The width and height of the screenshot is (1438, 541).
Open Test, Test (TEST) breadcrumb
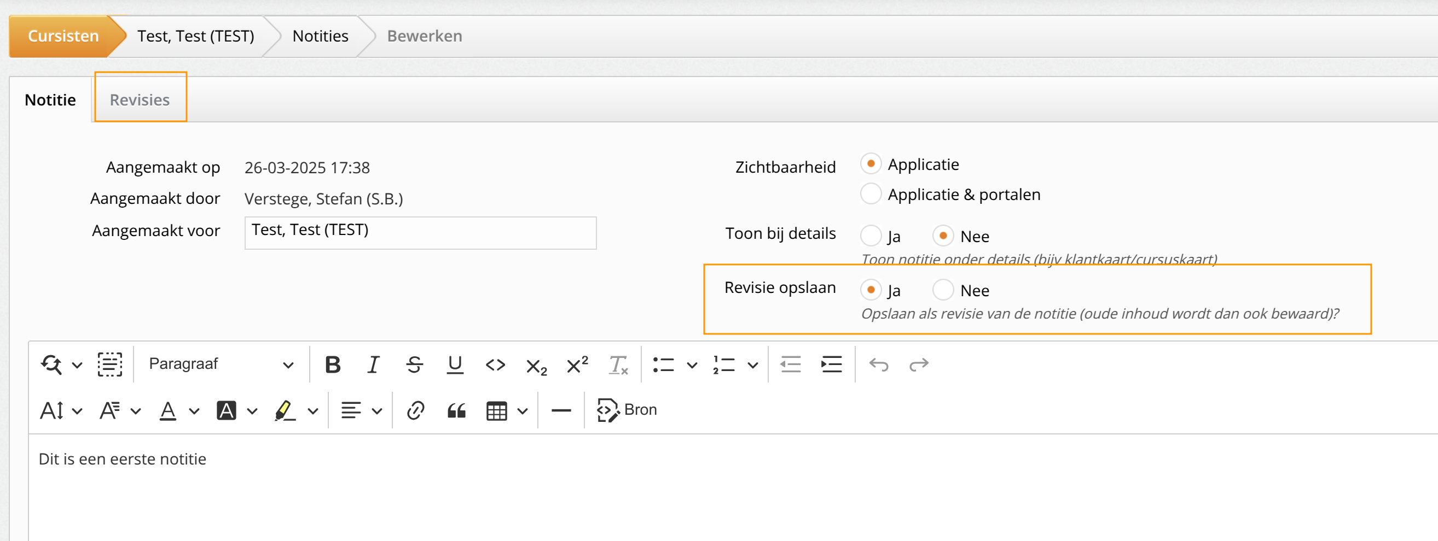point(195,36)
